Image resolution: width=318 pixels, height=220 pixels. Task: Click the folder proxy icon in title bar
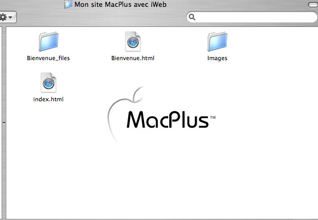click(x=69, y=4)
